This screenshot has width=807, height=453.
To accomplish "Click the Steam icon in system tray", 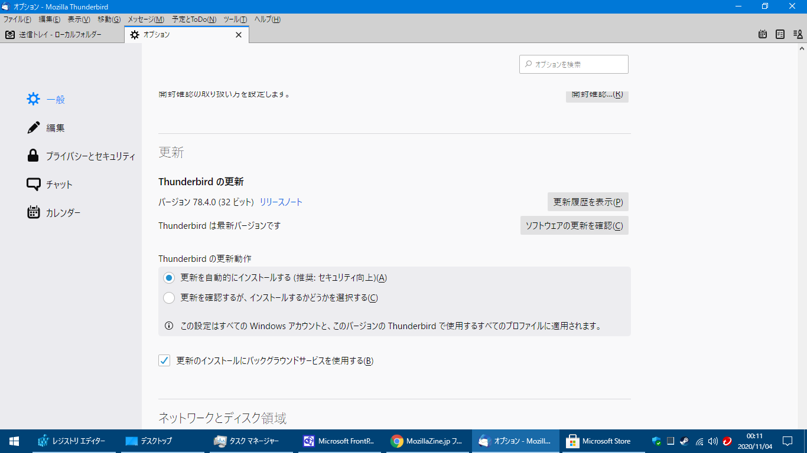I will click(684, 441).
